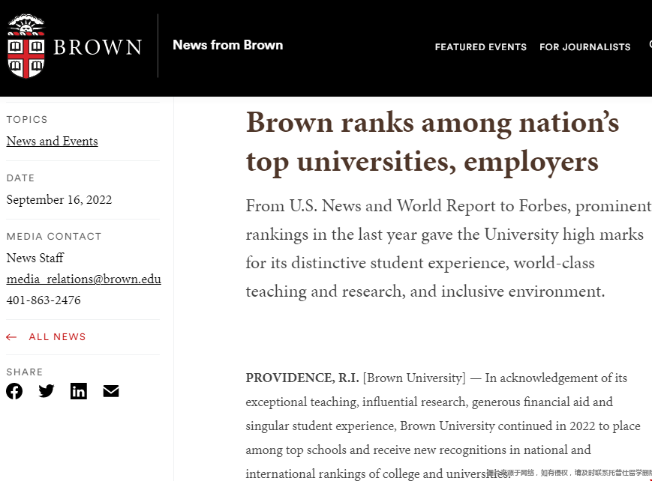Share article on Twitter

47,391
